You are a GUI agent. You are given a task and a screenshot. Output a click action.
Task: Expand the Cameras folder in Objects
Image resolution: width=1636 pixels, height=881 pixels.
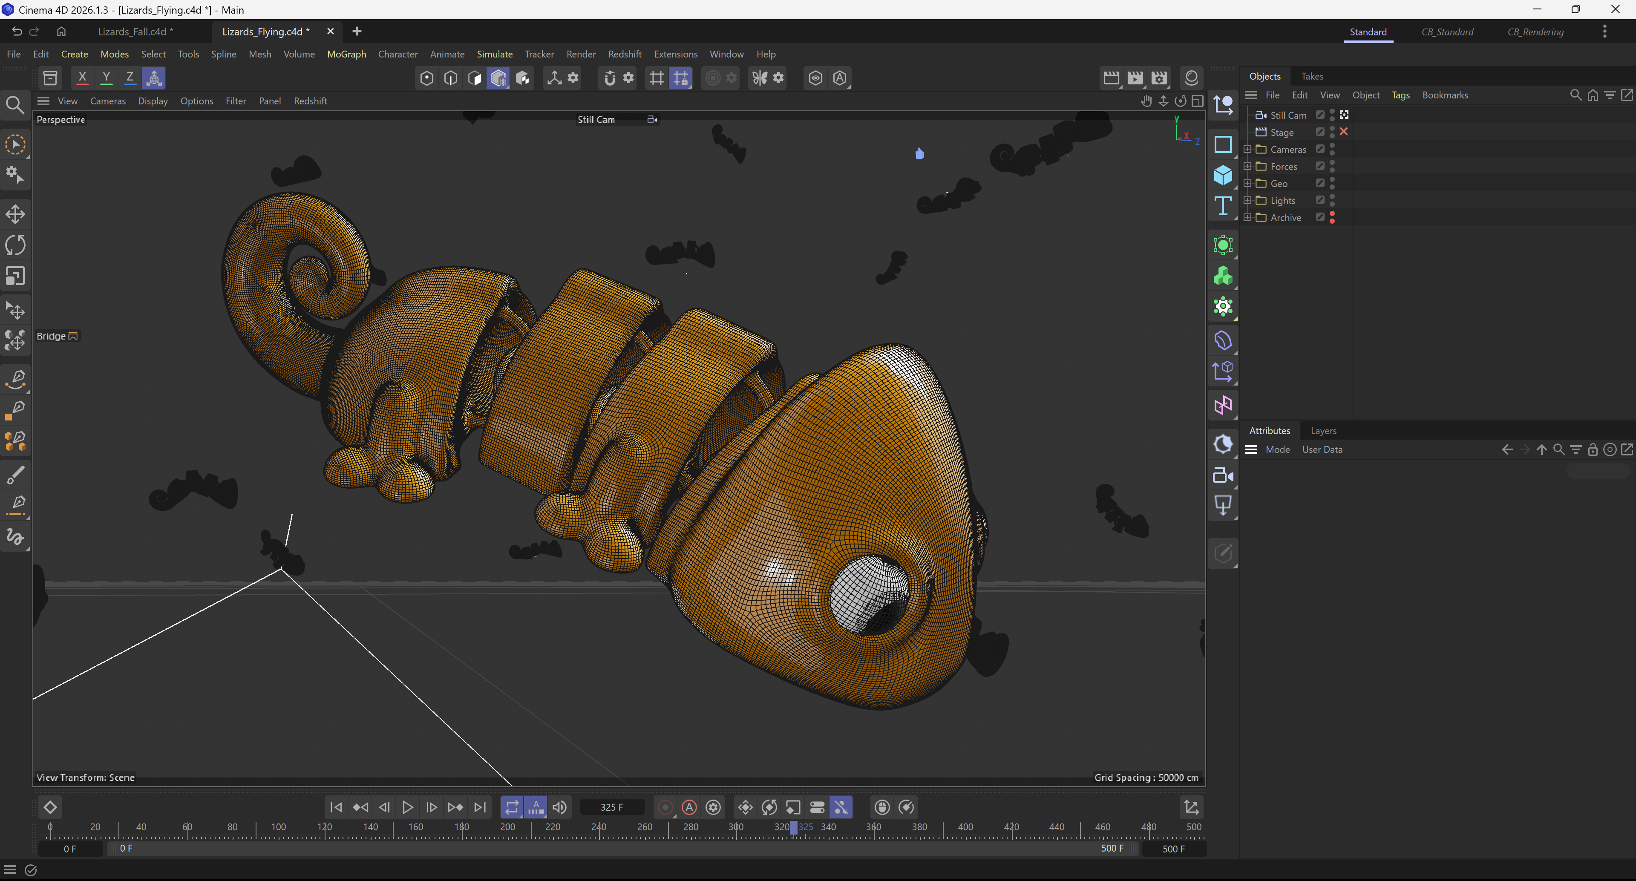tap(1247, 149)
